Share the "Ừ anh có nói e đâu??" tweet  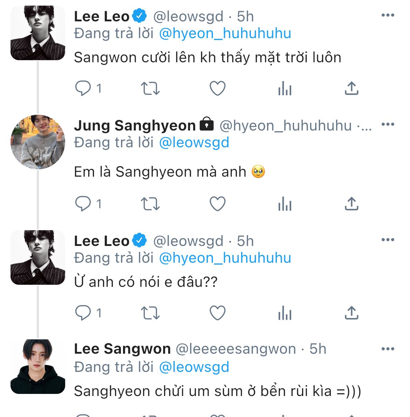[351, 313]
